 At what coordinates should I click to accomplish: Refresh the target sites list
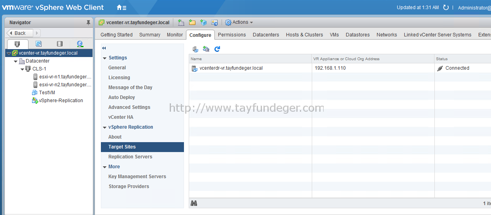pyautogui.click(x=217, y=49)
